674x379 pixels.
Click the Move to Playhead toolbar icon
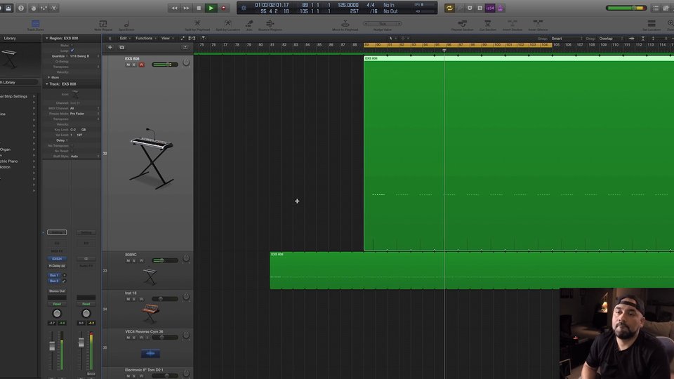tap(345, 25)
